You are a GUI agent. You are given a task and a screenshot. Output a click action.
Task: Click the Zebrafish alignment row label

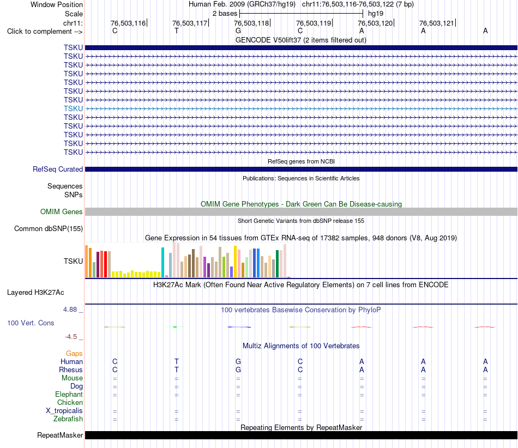click(x=68, y=419)
